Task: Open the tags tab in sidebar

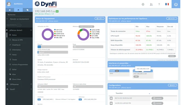Action: (28, 10)
